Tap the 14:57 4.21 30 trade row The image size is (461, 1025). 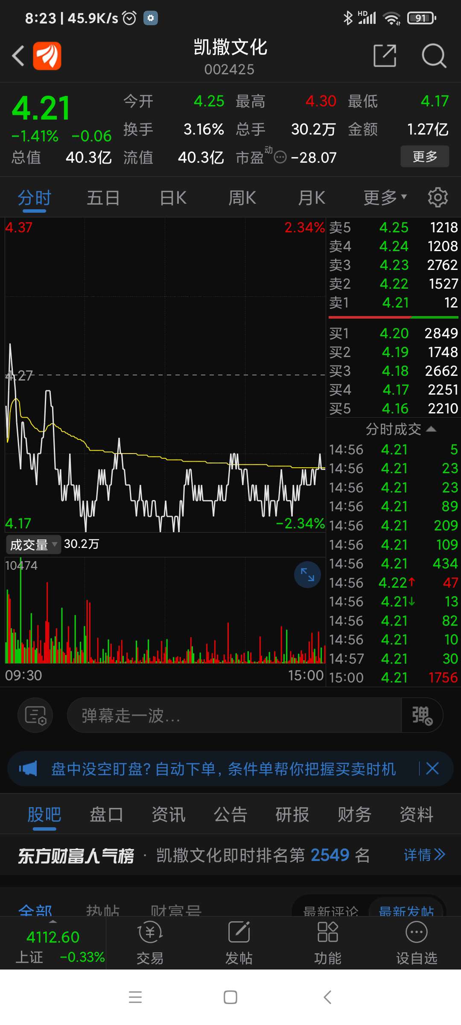393,659
